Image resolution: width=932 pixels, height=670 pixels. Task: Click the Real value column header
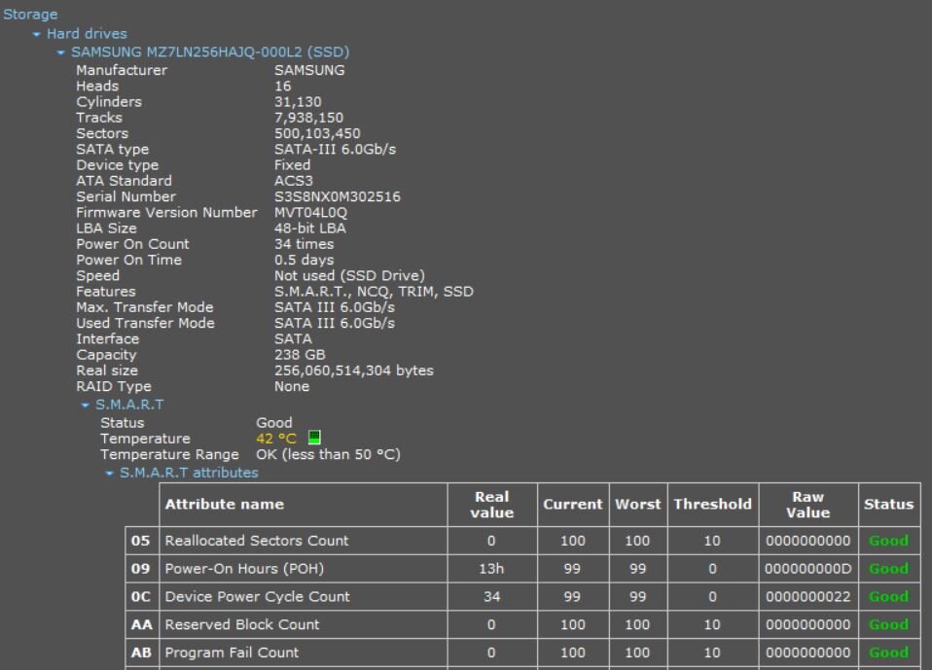tap(492, 505)
